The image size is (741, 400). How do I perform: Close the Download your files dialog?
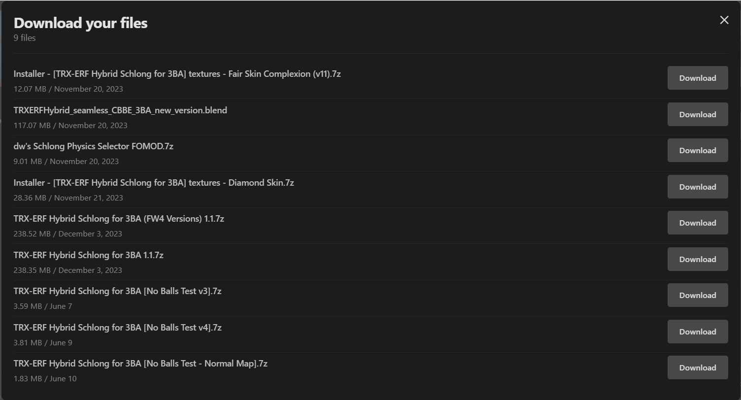724,20
